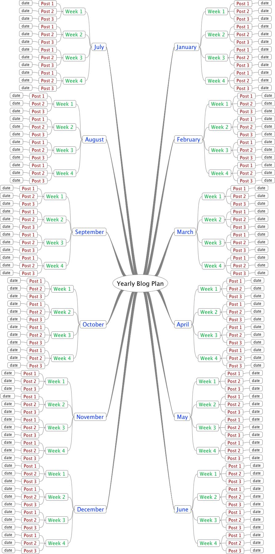Click the July month node
Screen dimensions: 275x554
pyautogui.click(x=99, y=47)
